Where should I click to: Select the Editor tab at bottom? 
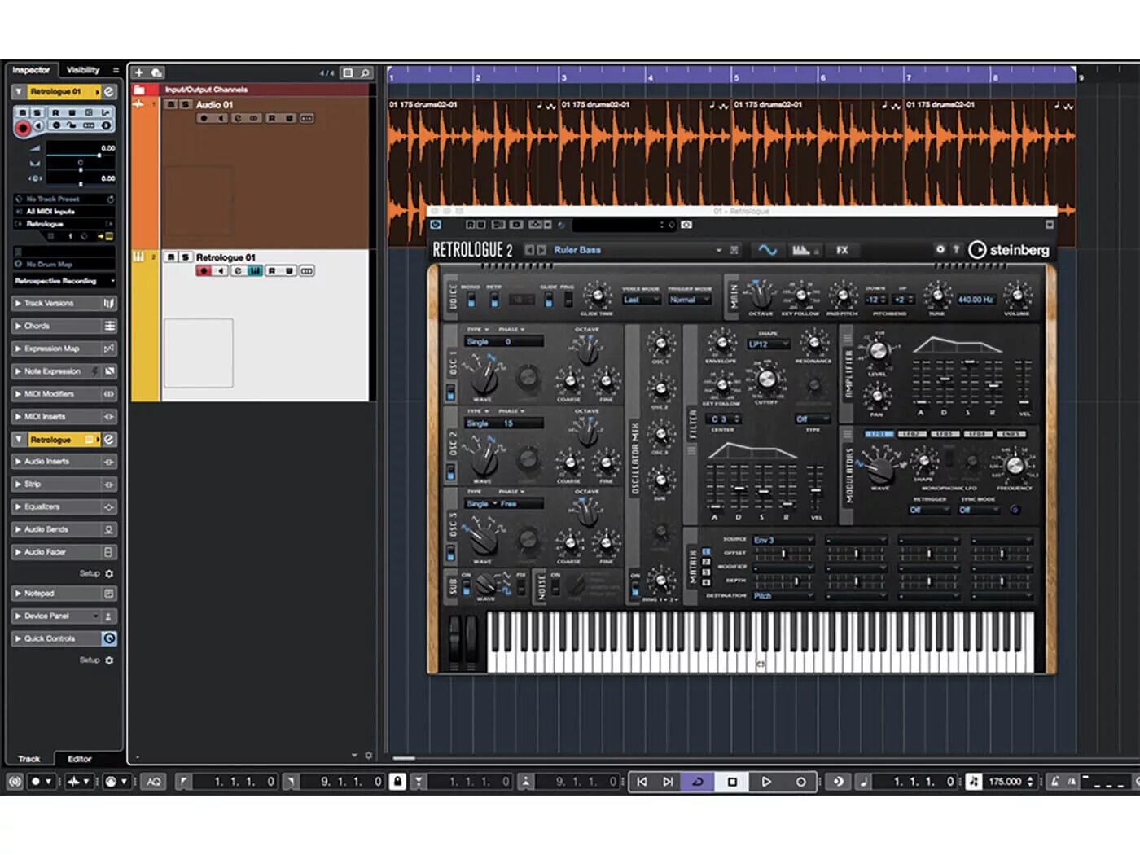80,759
